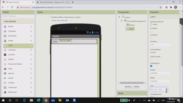This screenshot has width=183, height=103.
Task: Click Components horizontal scrollbar
Action: [x=132, y=83]
